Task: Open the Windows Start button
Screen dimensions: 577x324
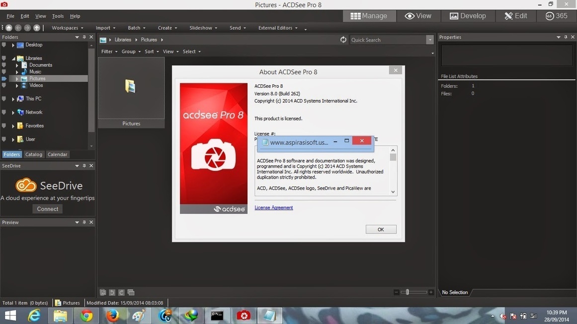Action: coord(10,316)
